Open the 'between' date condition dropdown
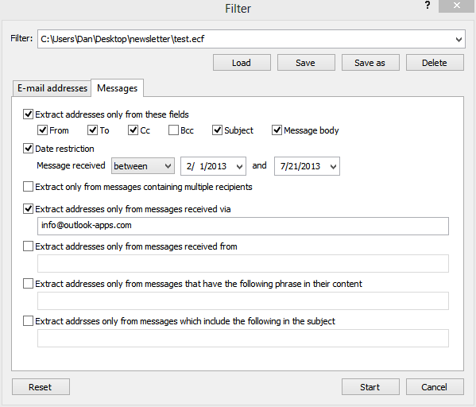476x407 pixels. (143, 166)
